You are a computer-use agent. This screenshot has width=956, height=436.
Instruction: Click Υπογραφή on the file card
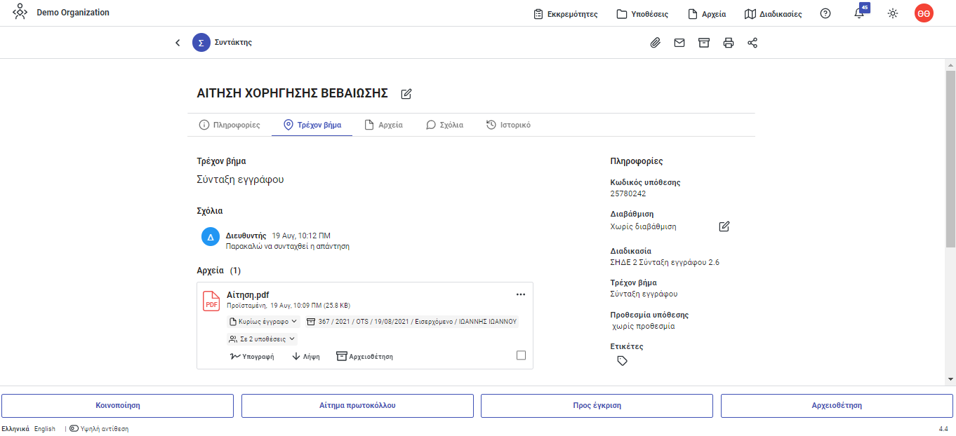tap(252, 356)
